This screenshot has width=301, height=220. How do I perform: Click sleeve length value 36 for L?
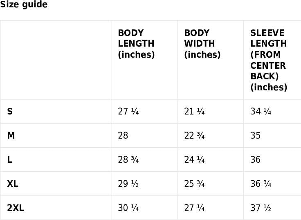click(256, 159)
